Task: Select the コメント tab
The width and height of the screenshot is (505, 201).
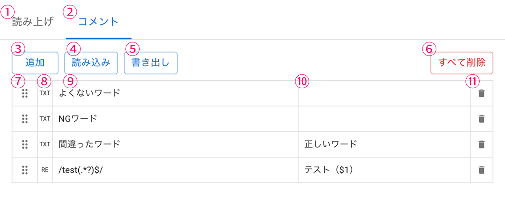Action: pos(98,22)
